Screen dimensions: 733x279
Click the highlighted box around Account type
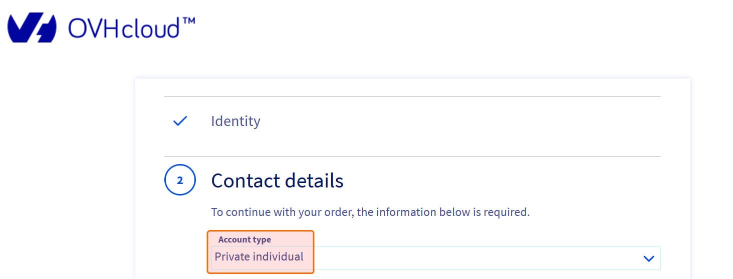coord(261,251)
